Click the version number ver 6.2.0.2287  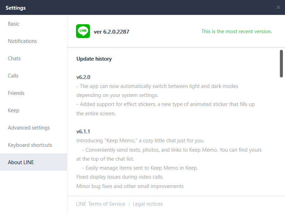111,32
